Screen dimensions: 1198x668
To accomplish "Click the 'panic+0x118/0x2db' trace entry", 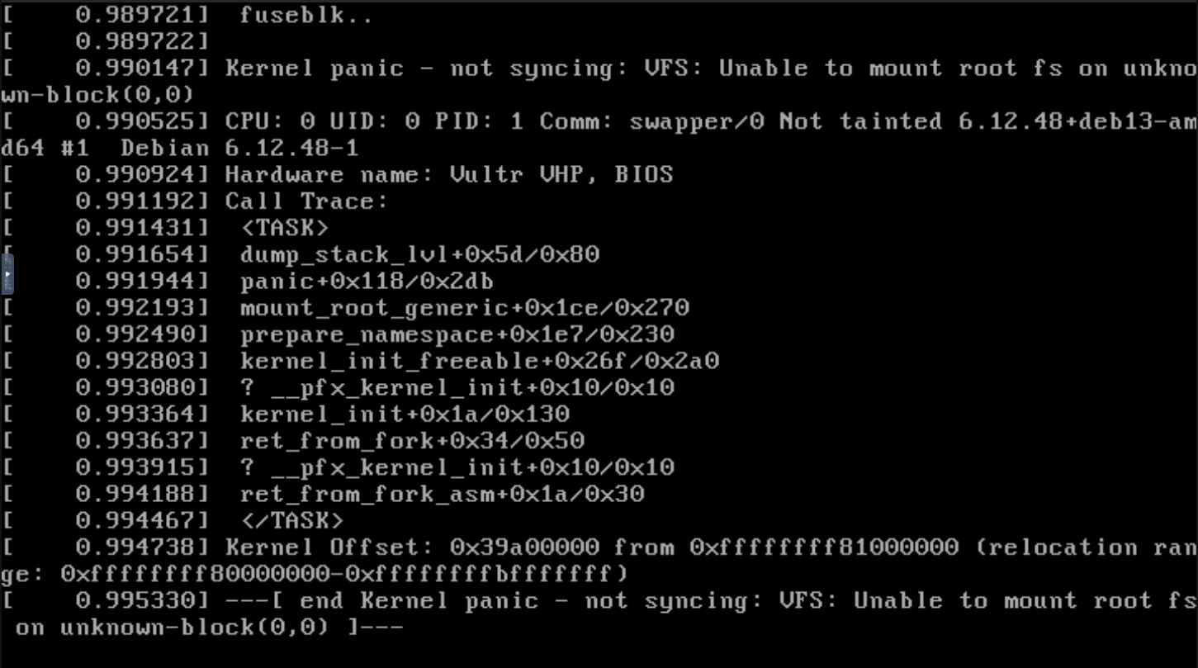I will point(367,281).
